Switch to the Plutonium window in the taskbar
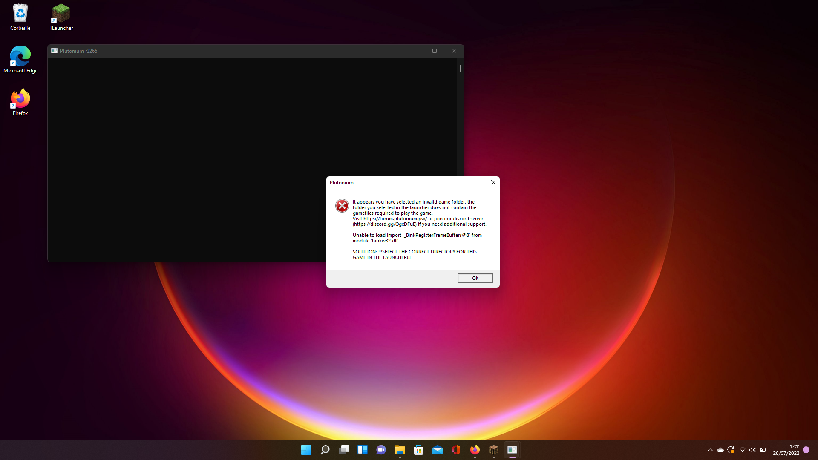Image resolution: width=818 pixels, height=460 pixels. click(512, 450)
